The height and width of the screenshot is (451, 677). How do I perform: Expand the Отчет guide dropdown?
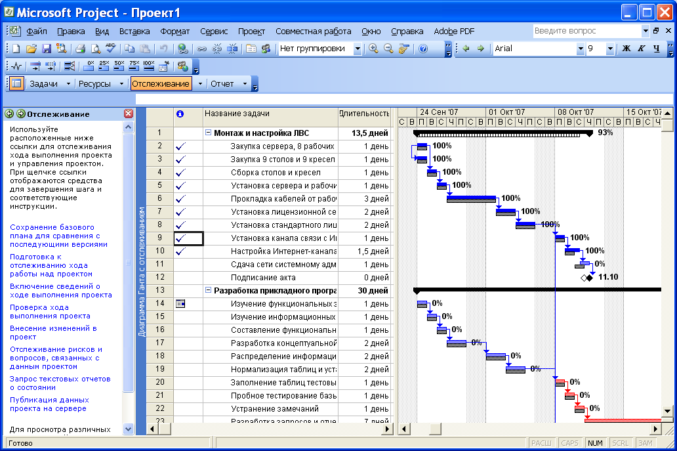[245, 84]
